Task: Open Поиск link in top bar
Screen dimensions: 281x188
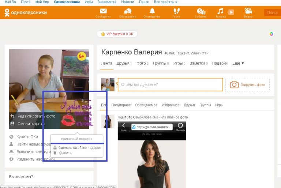Action: pos(144,2)
